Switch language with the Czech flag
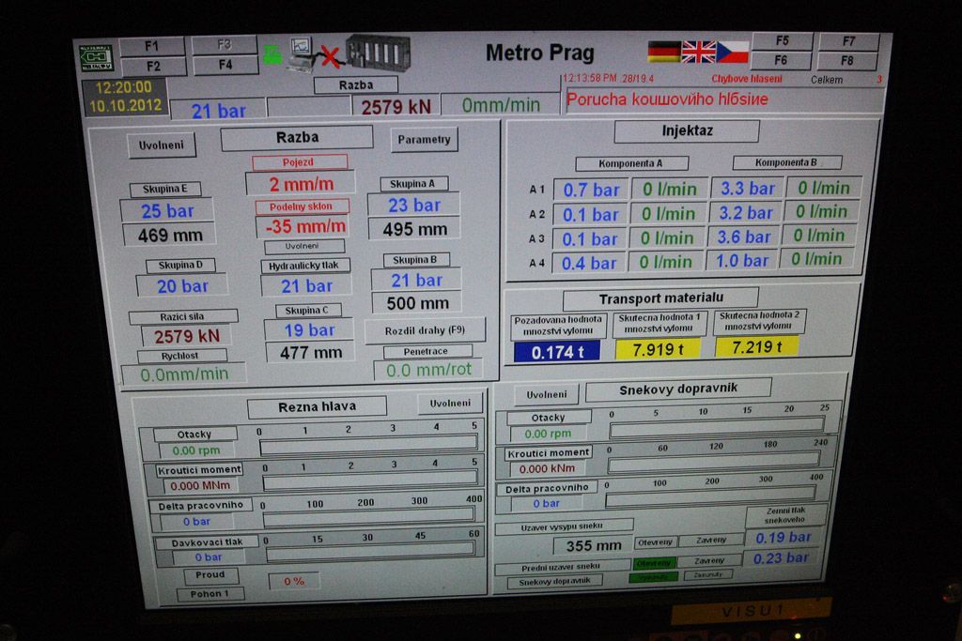This screenshot has height=641, width=962. tap(733, 53)
